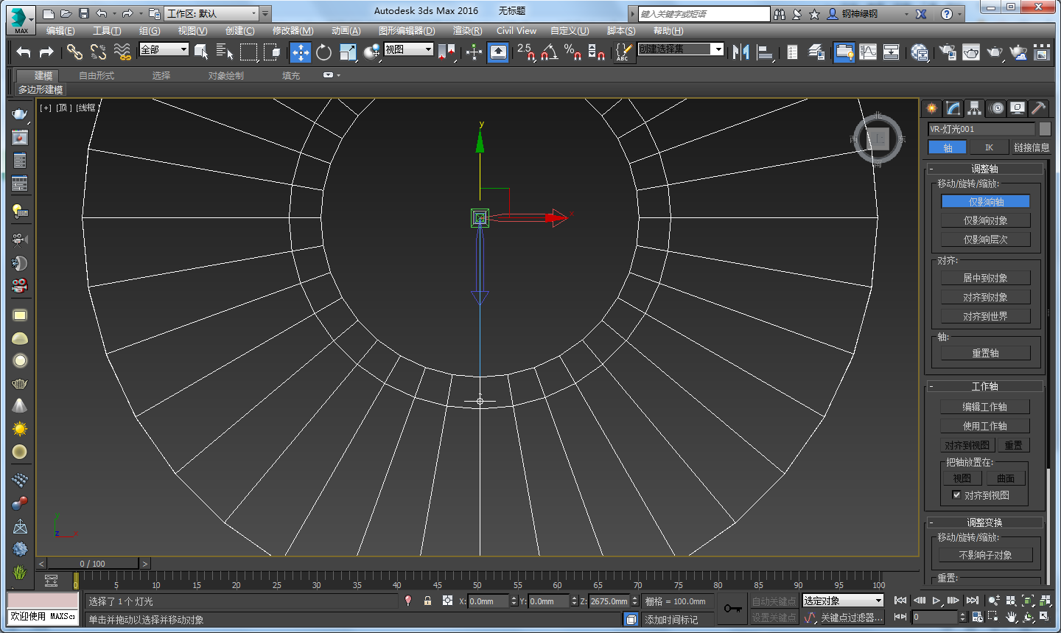The image size is (1061, 633).
Task: Toggle the 仅影响轴 button off
Action: tap(985, 201)
